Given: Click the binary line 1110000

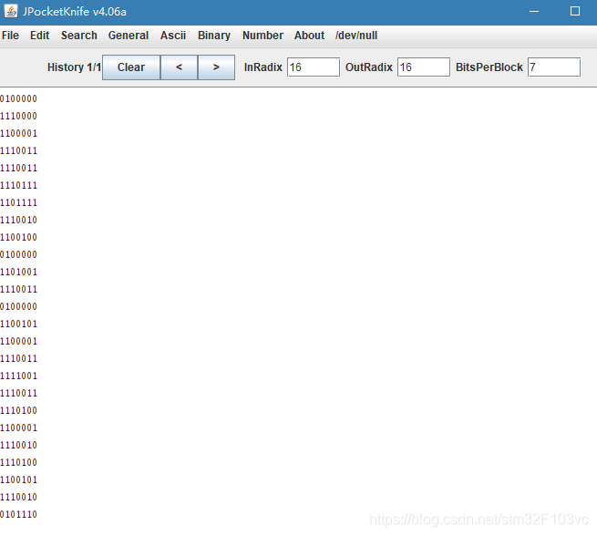Looking at the screenshot, I should (x=18, y=116).
